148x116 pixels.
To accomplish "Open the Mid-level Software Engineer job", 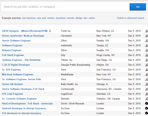I will [18, 74].
